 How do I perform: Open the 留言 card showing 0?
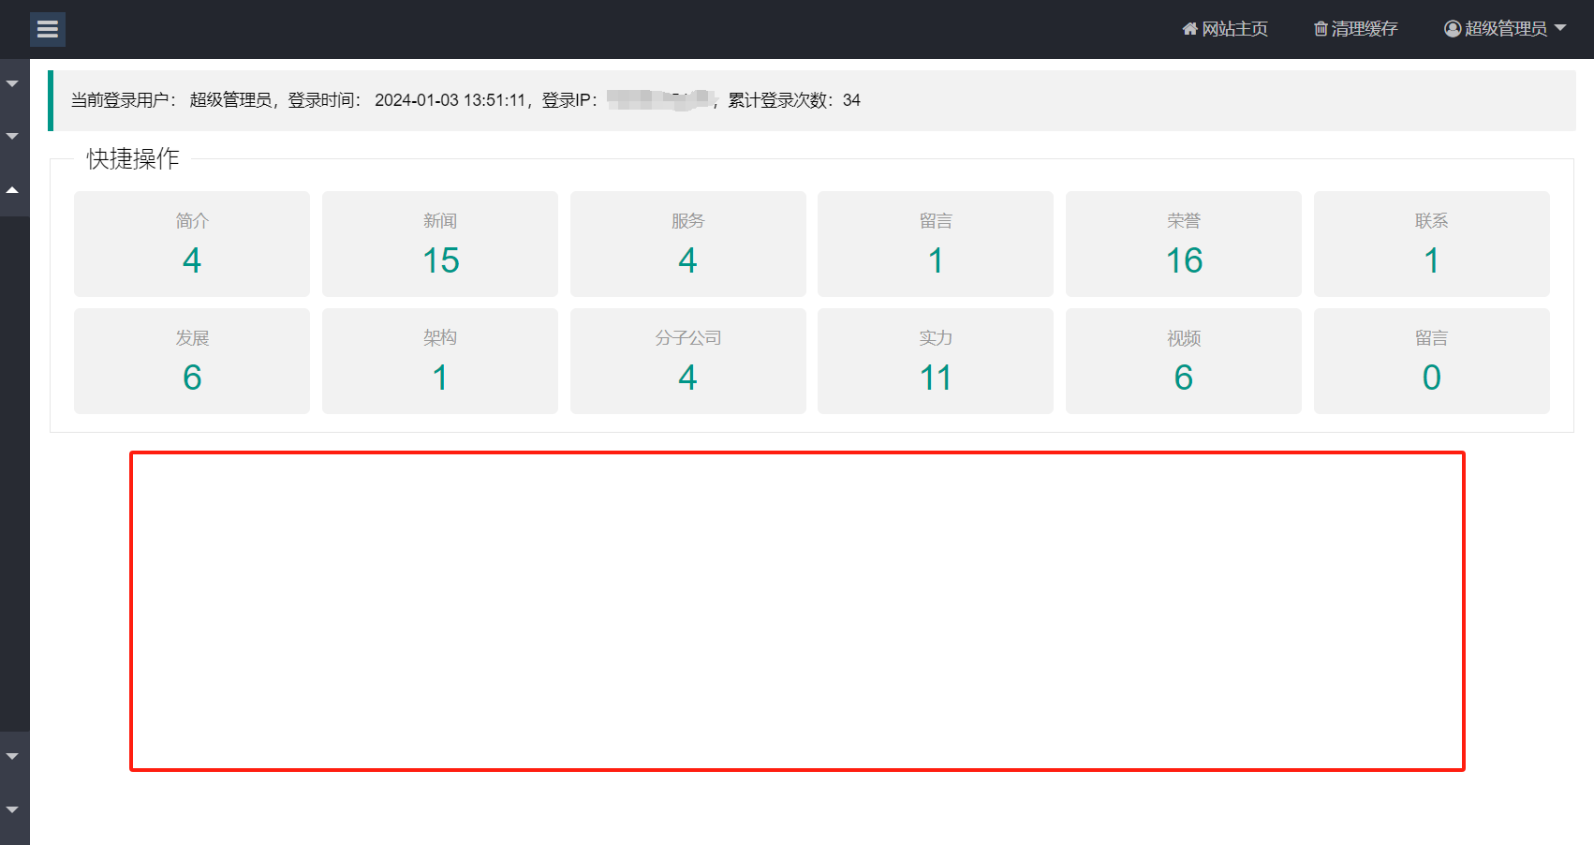(1431, 361)
